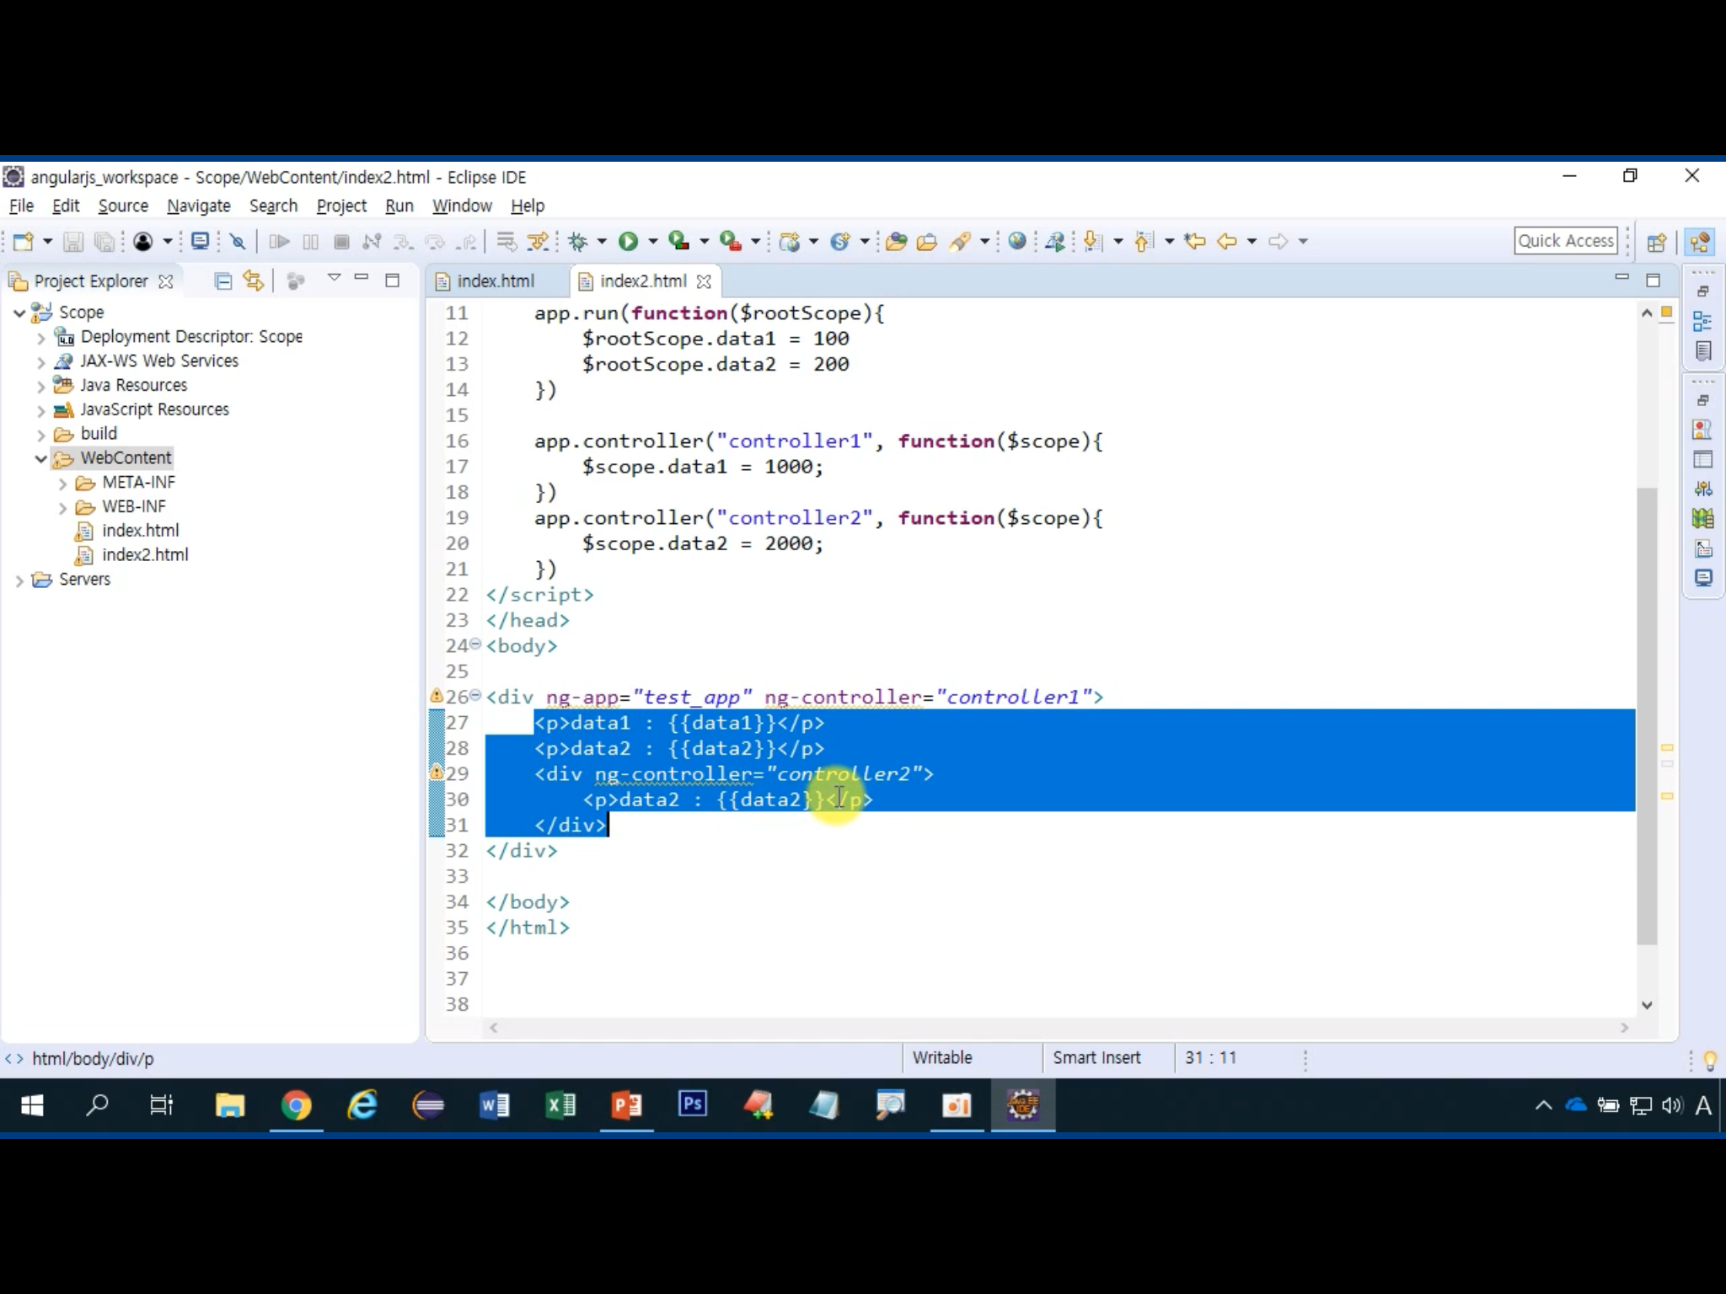This screenshot has width=1726, height=1294.
Task: Click Last Edit Location arrow icon
Action: 1194,242
